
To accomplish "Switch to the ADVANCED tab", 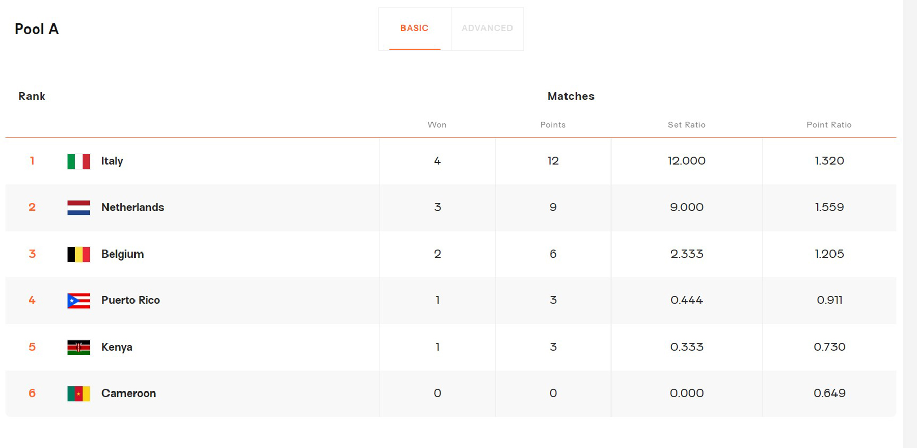I will coord(487,29).
